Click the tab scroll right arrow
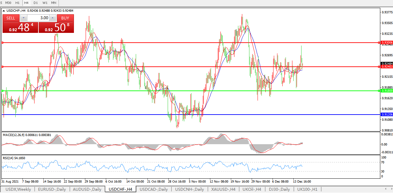Screen dimensions: 393x193 click(390, 189)
